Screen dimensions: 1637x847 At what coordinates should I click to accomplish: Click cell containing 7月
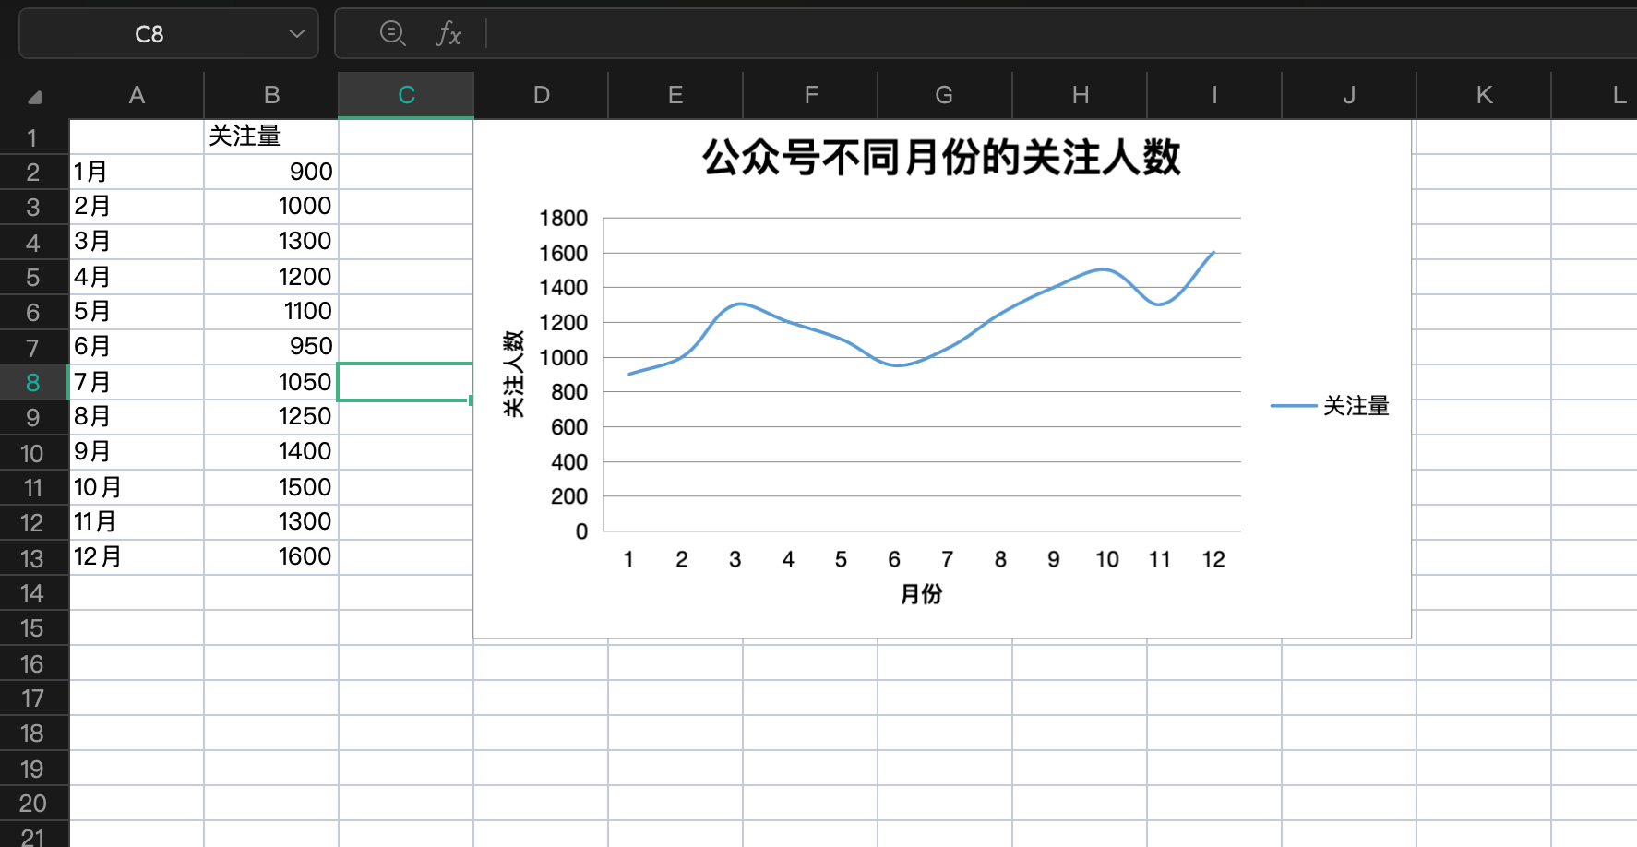pos(137,382)
